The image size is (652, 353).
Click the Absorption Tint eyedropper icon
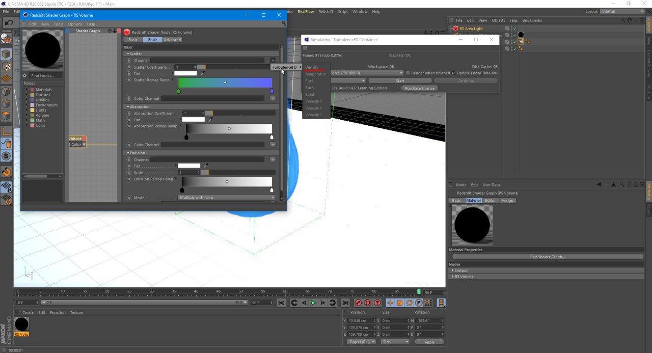click(210, 120)
